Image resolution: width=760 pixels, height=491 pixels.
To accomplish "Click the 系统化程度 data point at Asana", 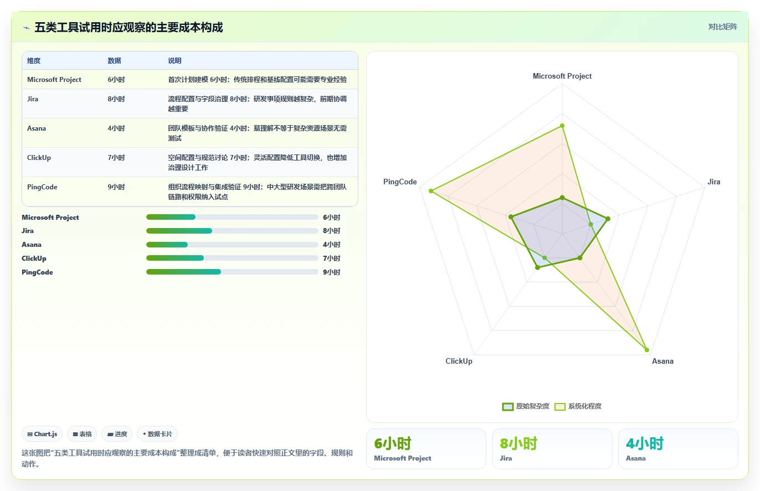I will pos(646,349).
